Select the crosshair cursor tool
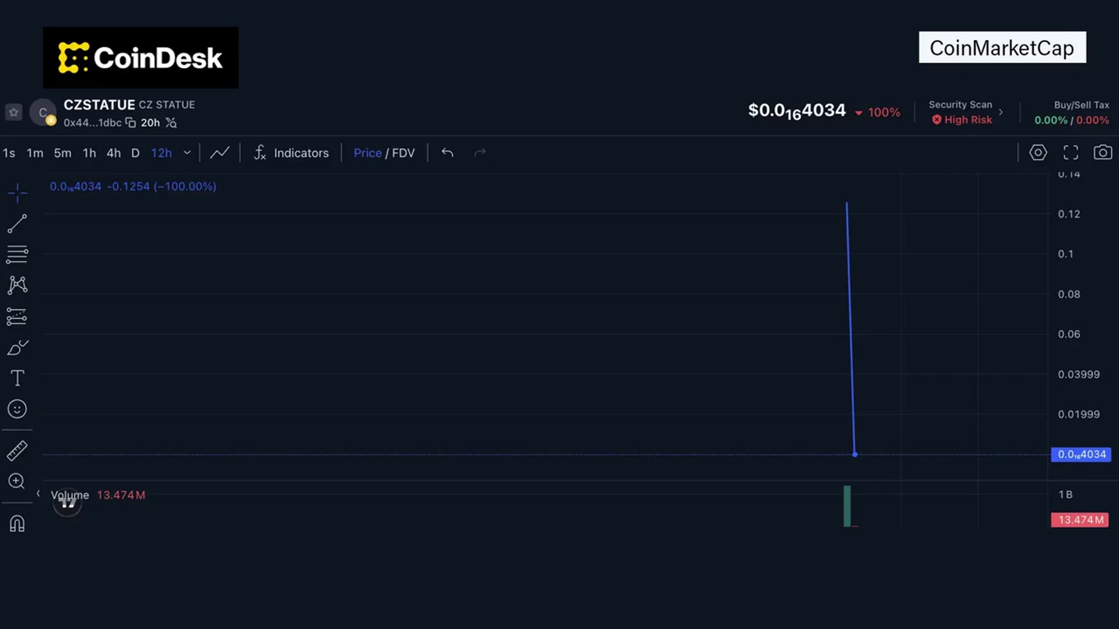This screenshot has width=1119, height=629. (17, 192)
